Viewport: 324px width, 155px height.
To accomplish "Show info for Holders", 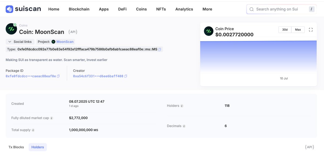I will [182, 106].
